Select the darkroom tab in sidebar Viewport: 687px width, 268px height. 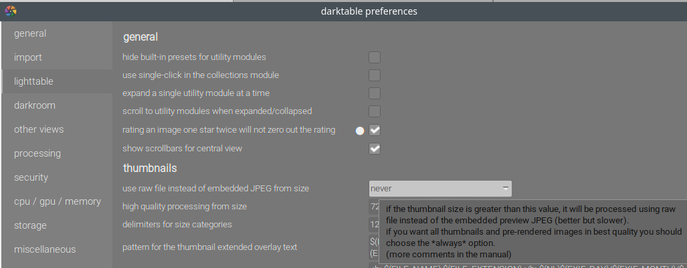click(x=35, y=105)
